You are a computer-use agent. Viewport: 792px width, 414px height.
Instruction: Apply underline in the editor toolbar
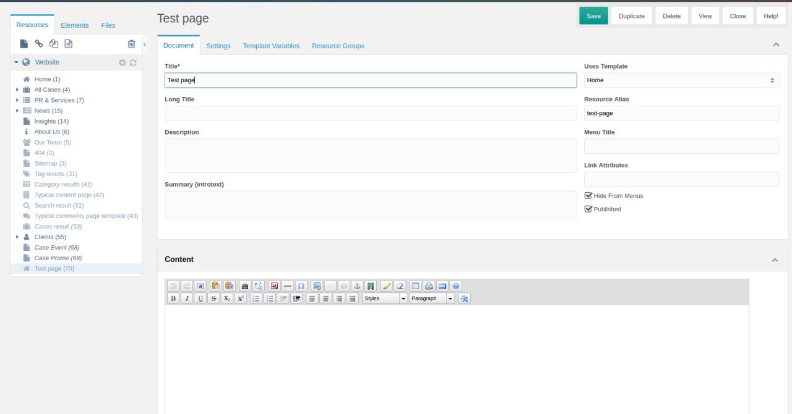200,298
